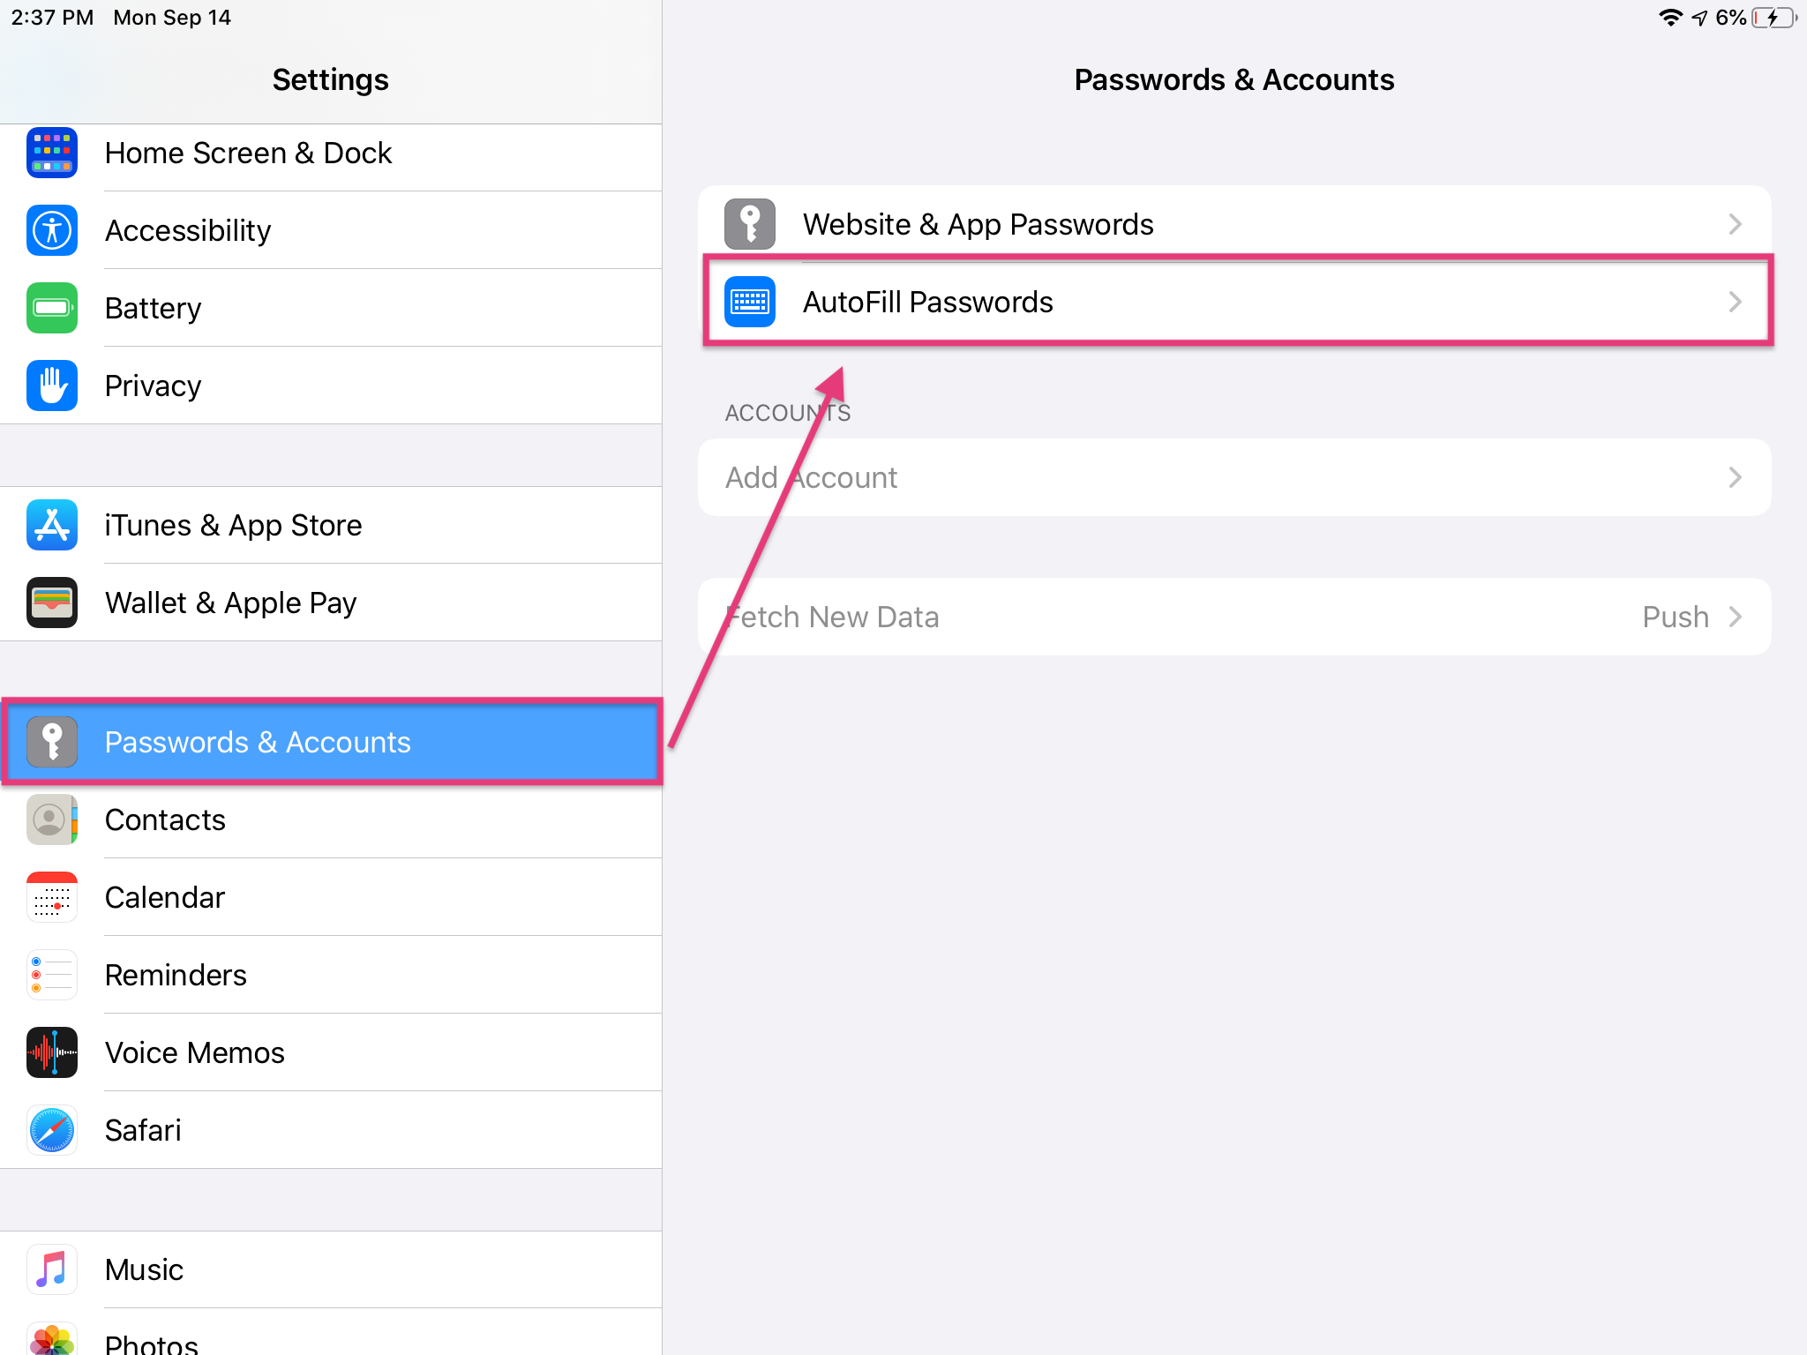The height and width of the screenshot is (1355, 1807).
Task: Open iTunes & App Store icon
Action: [52, 525]
